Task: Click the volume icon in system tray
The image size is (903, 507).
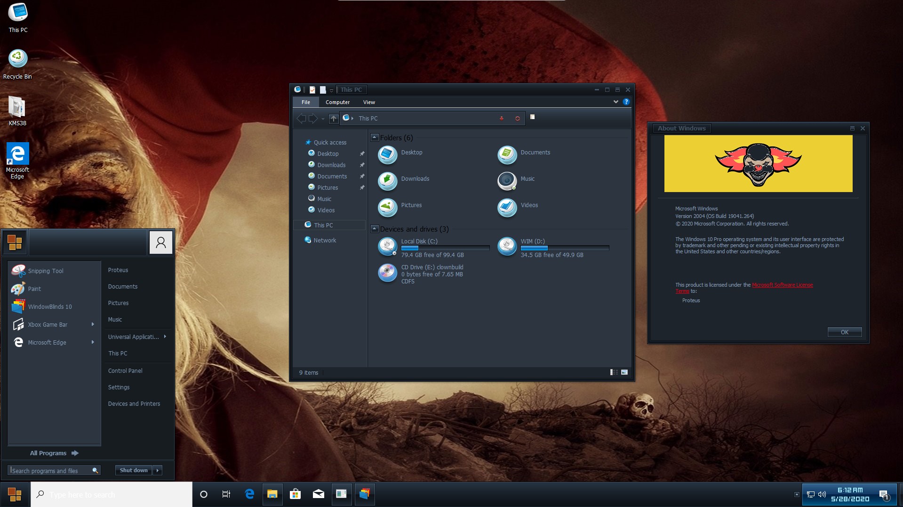Action: click(822, 494)
